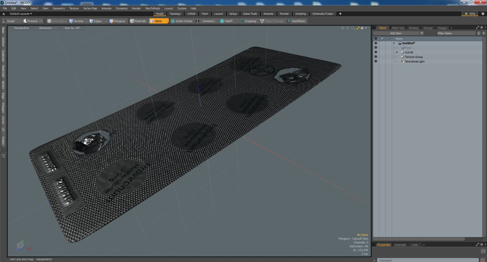The image size is (487, 262).
Task: Click the Command input field
Action: point(428,260)
